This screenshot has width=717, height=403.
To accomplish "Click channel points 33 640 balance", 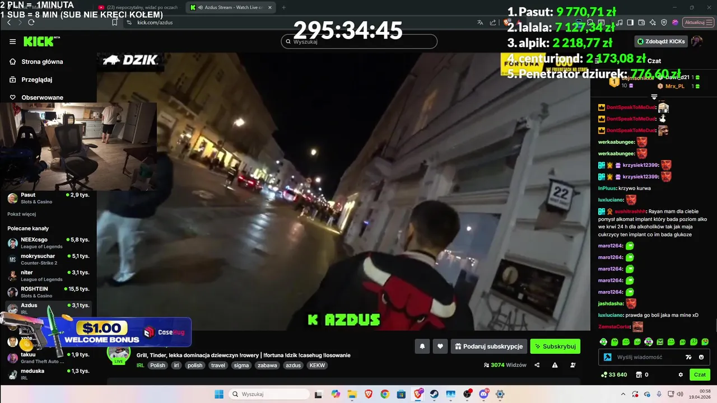I will (x=614, y=374).
